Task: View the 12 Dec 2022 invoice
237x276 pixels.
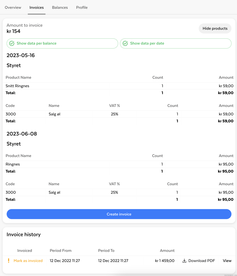Action: tap(227, 261)
